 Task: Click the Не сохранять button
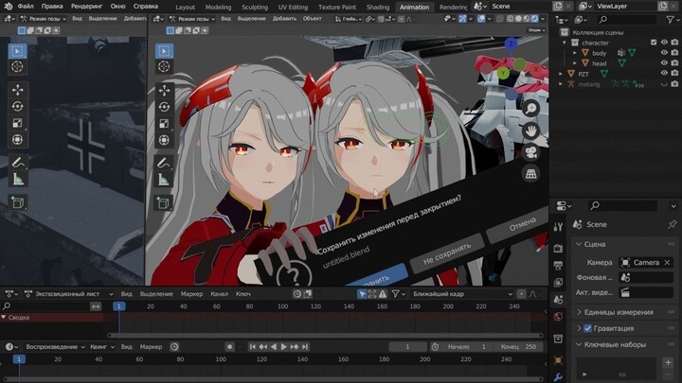pos(447,253)
